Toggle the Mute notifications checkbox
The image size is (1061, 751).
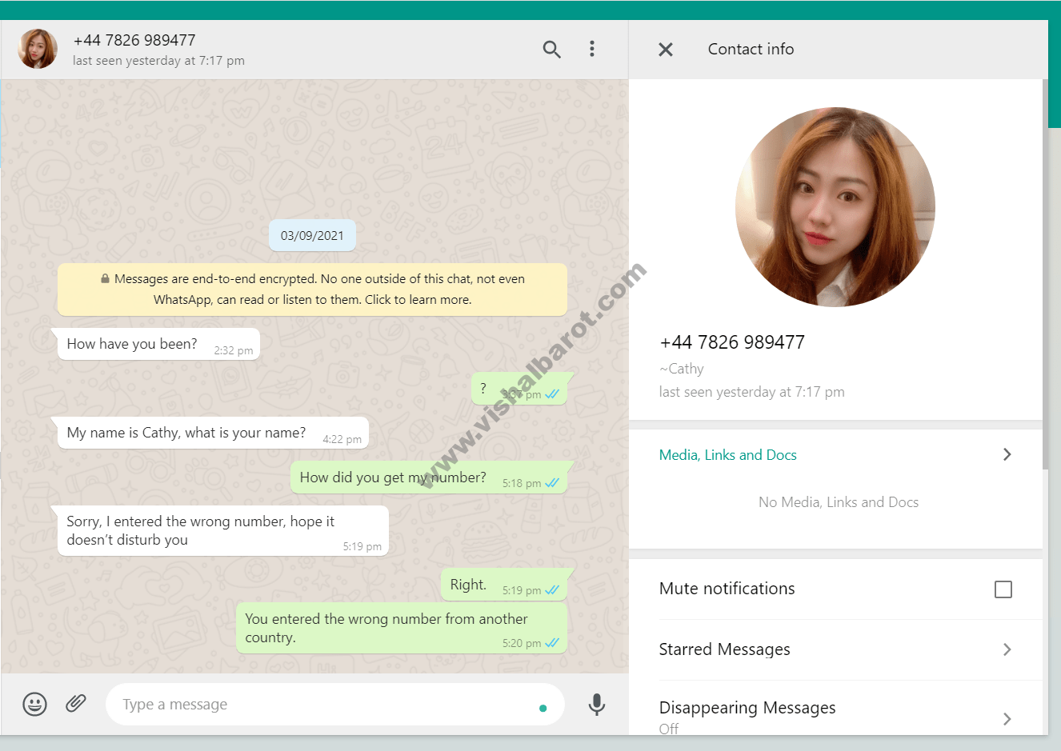coord(1003,589)
